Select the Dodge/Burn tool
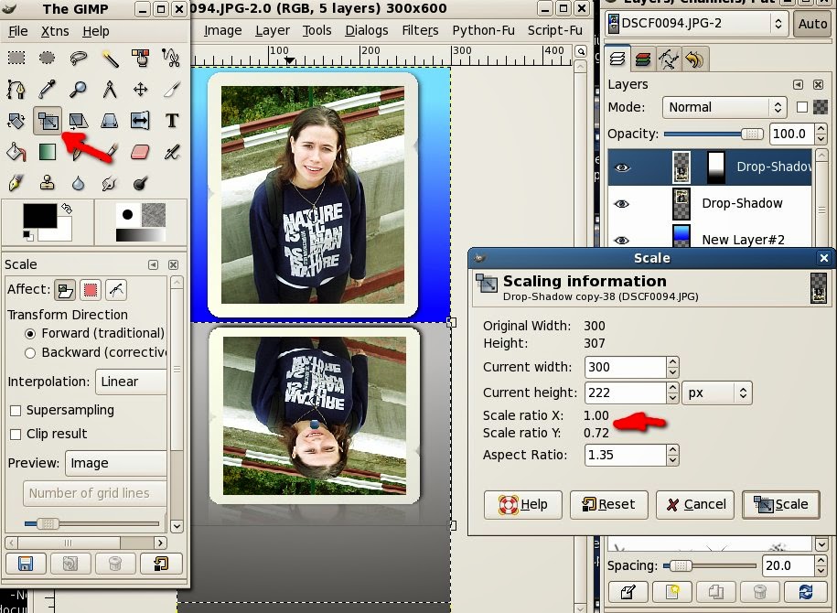This screenshot has width=837, height=613. coord(140,184)
